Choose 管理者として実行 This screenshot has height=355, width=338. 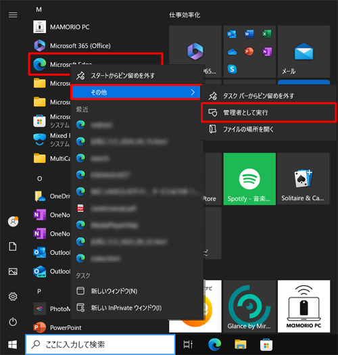click(268, 112)
